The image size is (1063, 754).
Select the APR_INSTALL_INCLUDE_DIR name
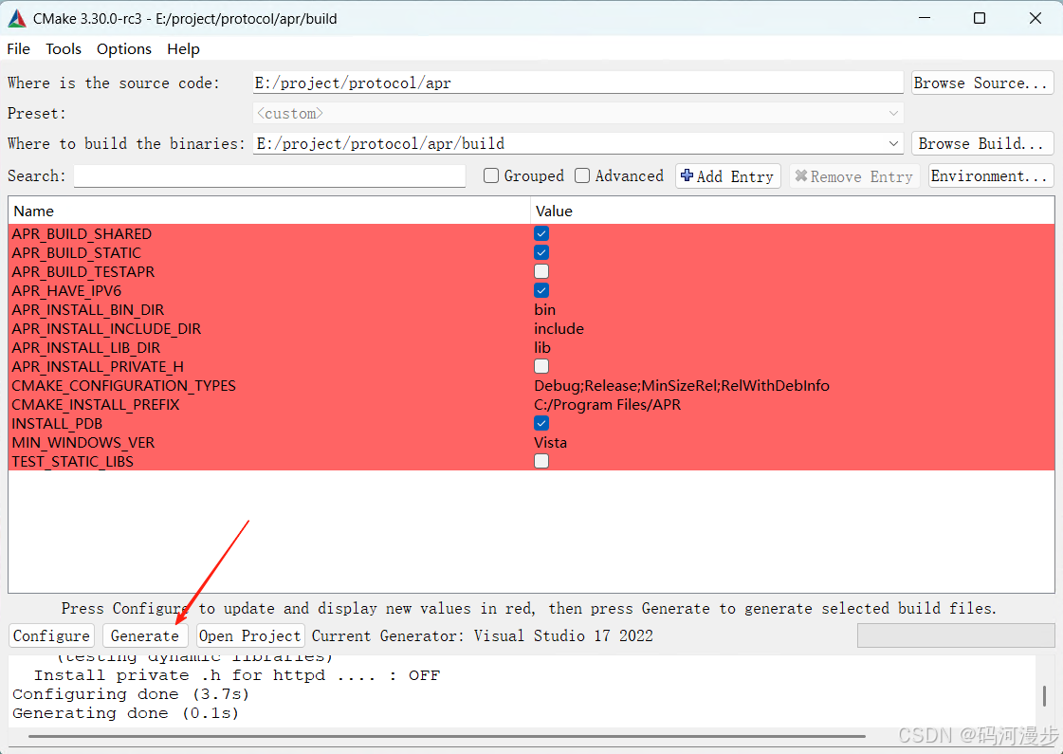click(x=106, y=329)
